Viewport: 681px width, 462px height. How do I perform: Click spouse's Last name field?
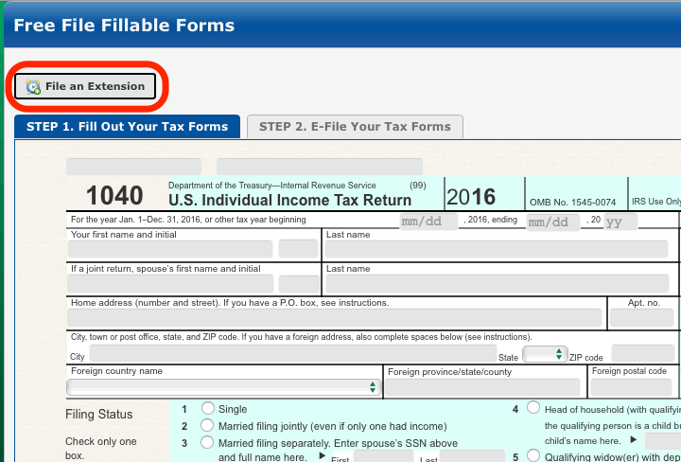[x=498, y=284]
